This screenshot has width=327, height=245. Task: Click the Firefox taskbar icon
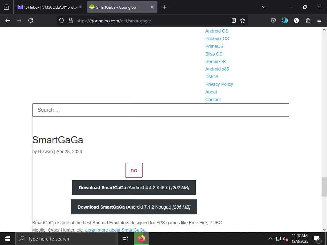141,239
